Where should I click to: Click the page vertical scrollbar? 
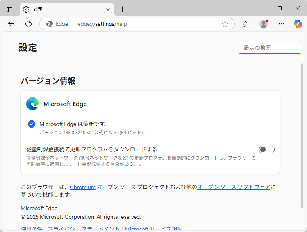coord(302,136)
